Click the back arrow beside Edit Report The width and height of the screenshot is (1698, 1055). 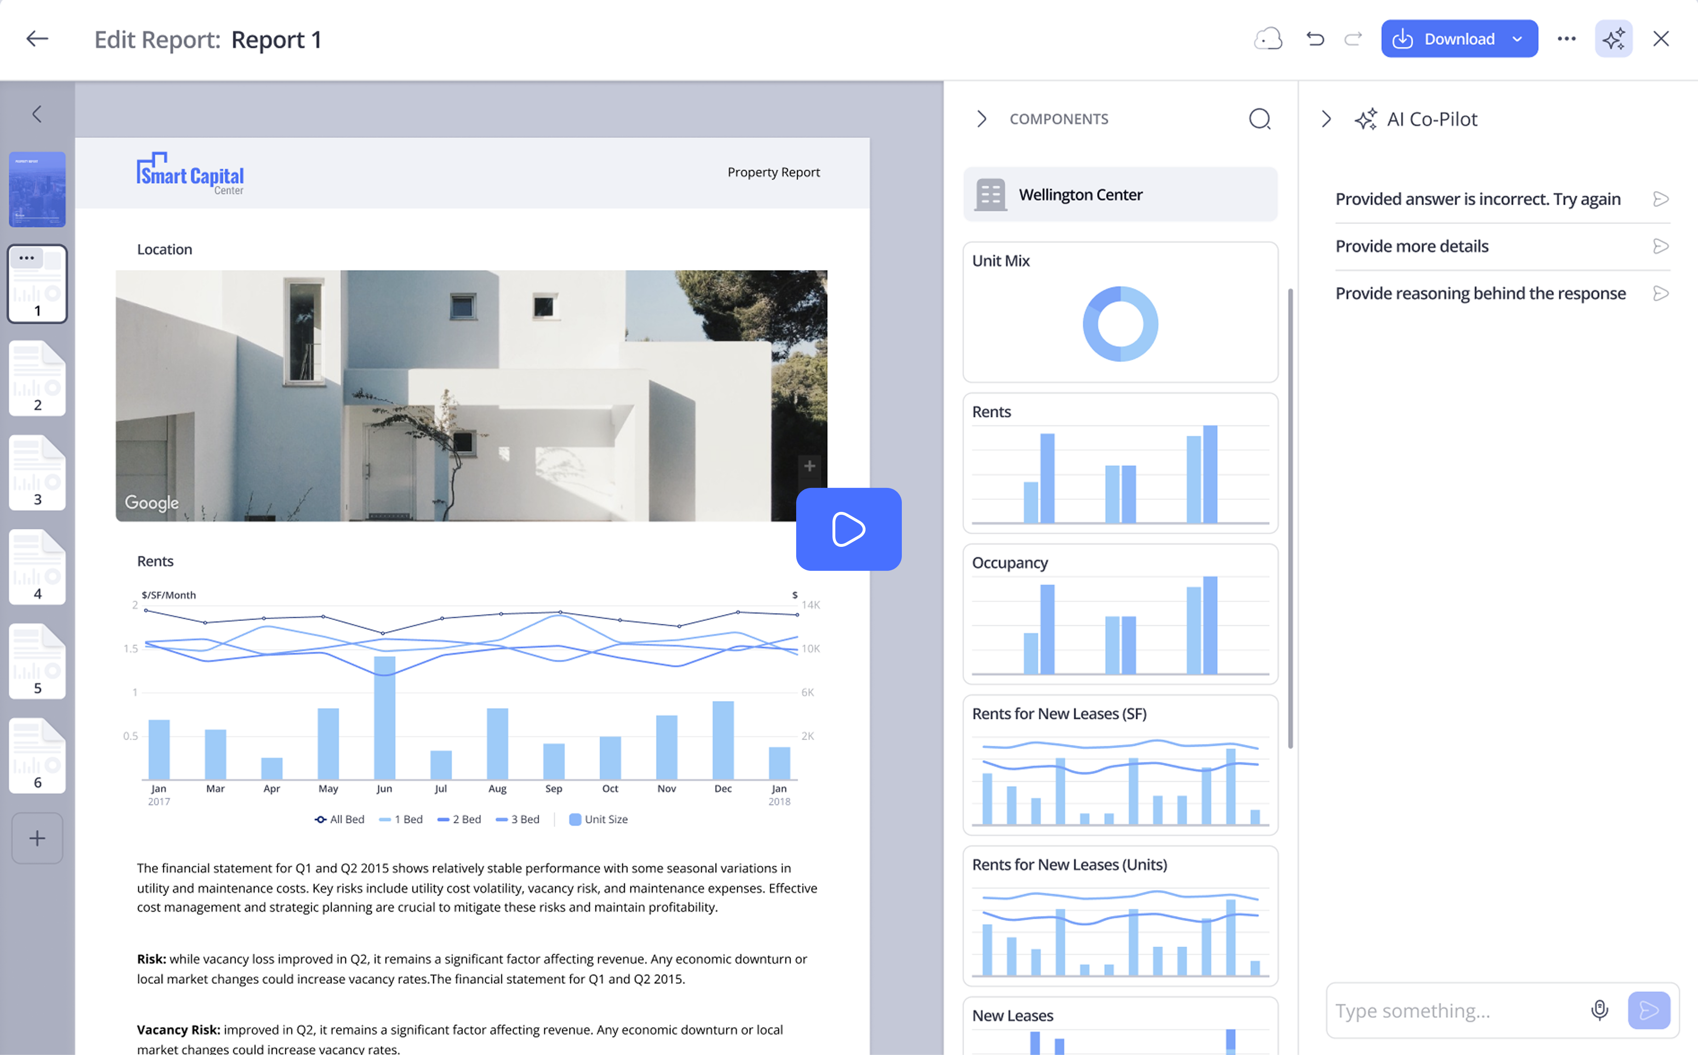pos(37,39)
